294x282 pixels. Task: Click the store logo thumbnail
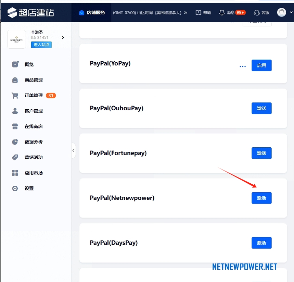pos(16,39)
